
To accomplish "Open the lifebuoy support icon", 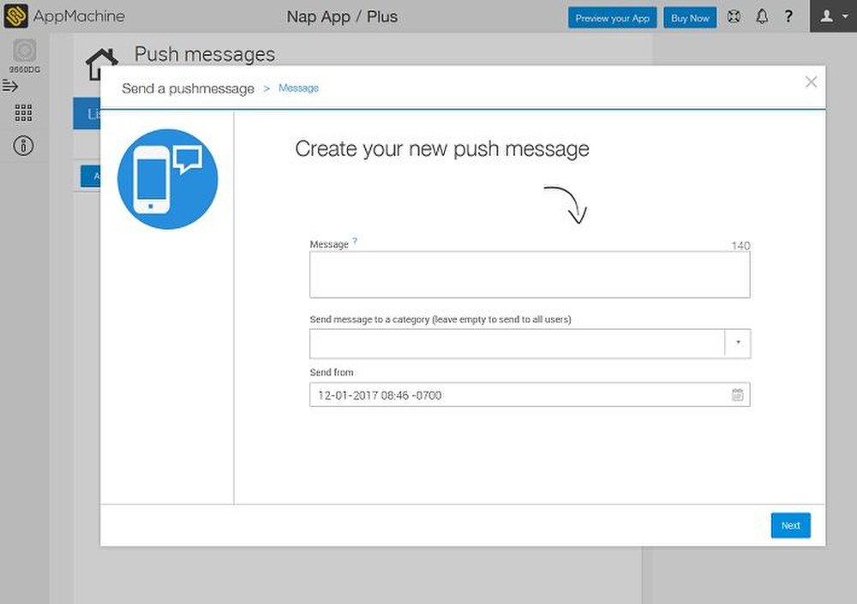I will (x=734, y=17).
